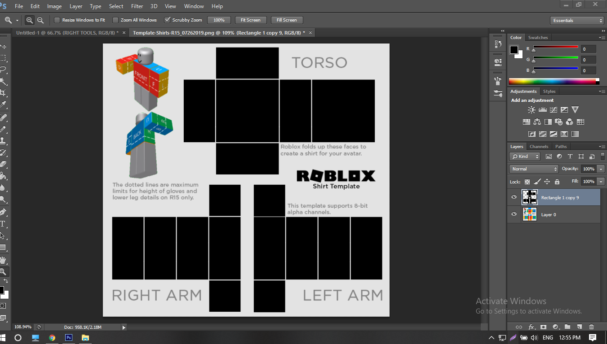
Task: Select the Zoom tool in the toolbox
Action: [x=3, y=271]
